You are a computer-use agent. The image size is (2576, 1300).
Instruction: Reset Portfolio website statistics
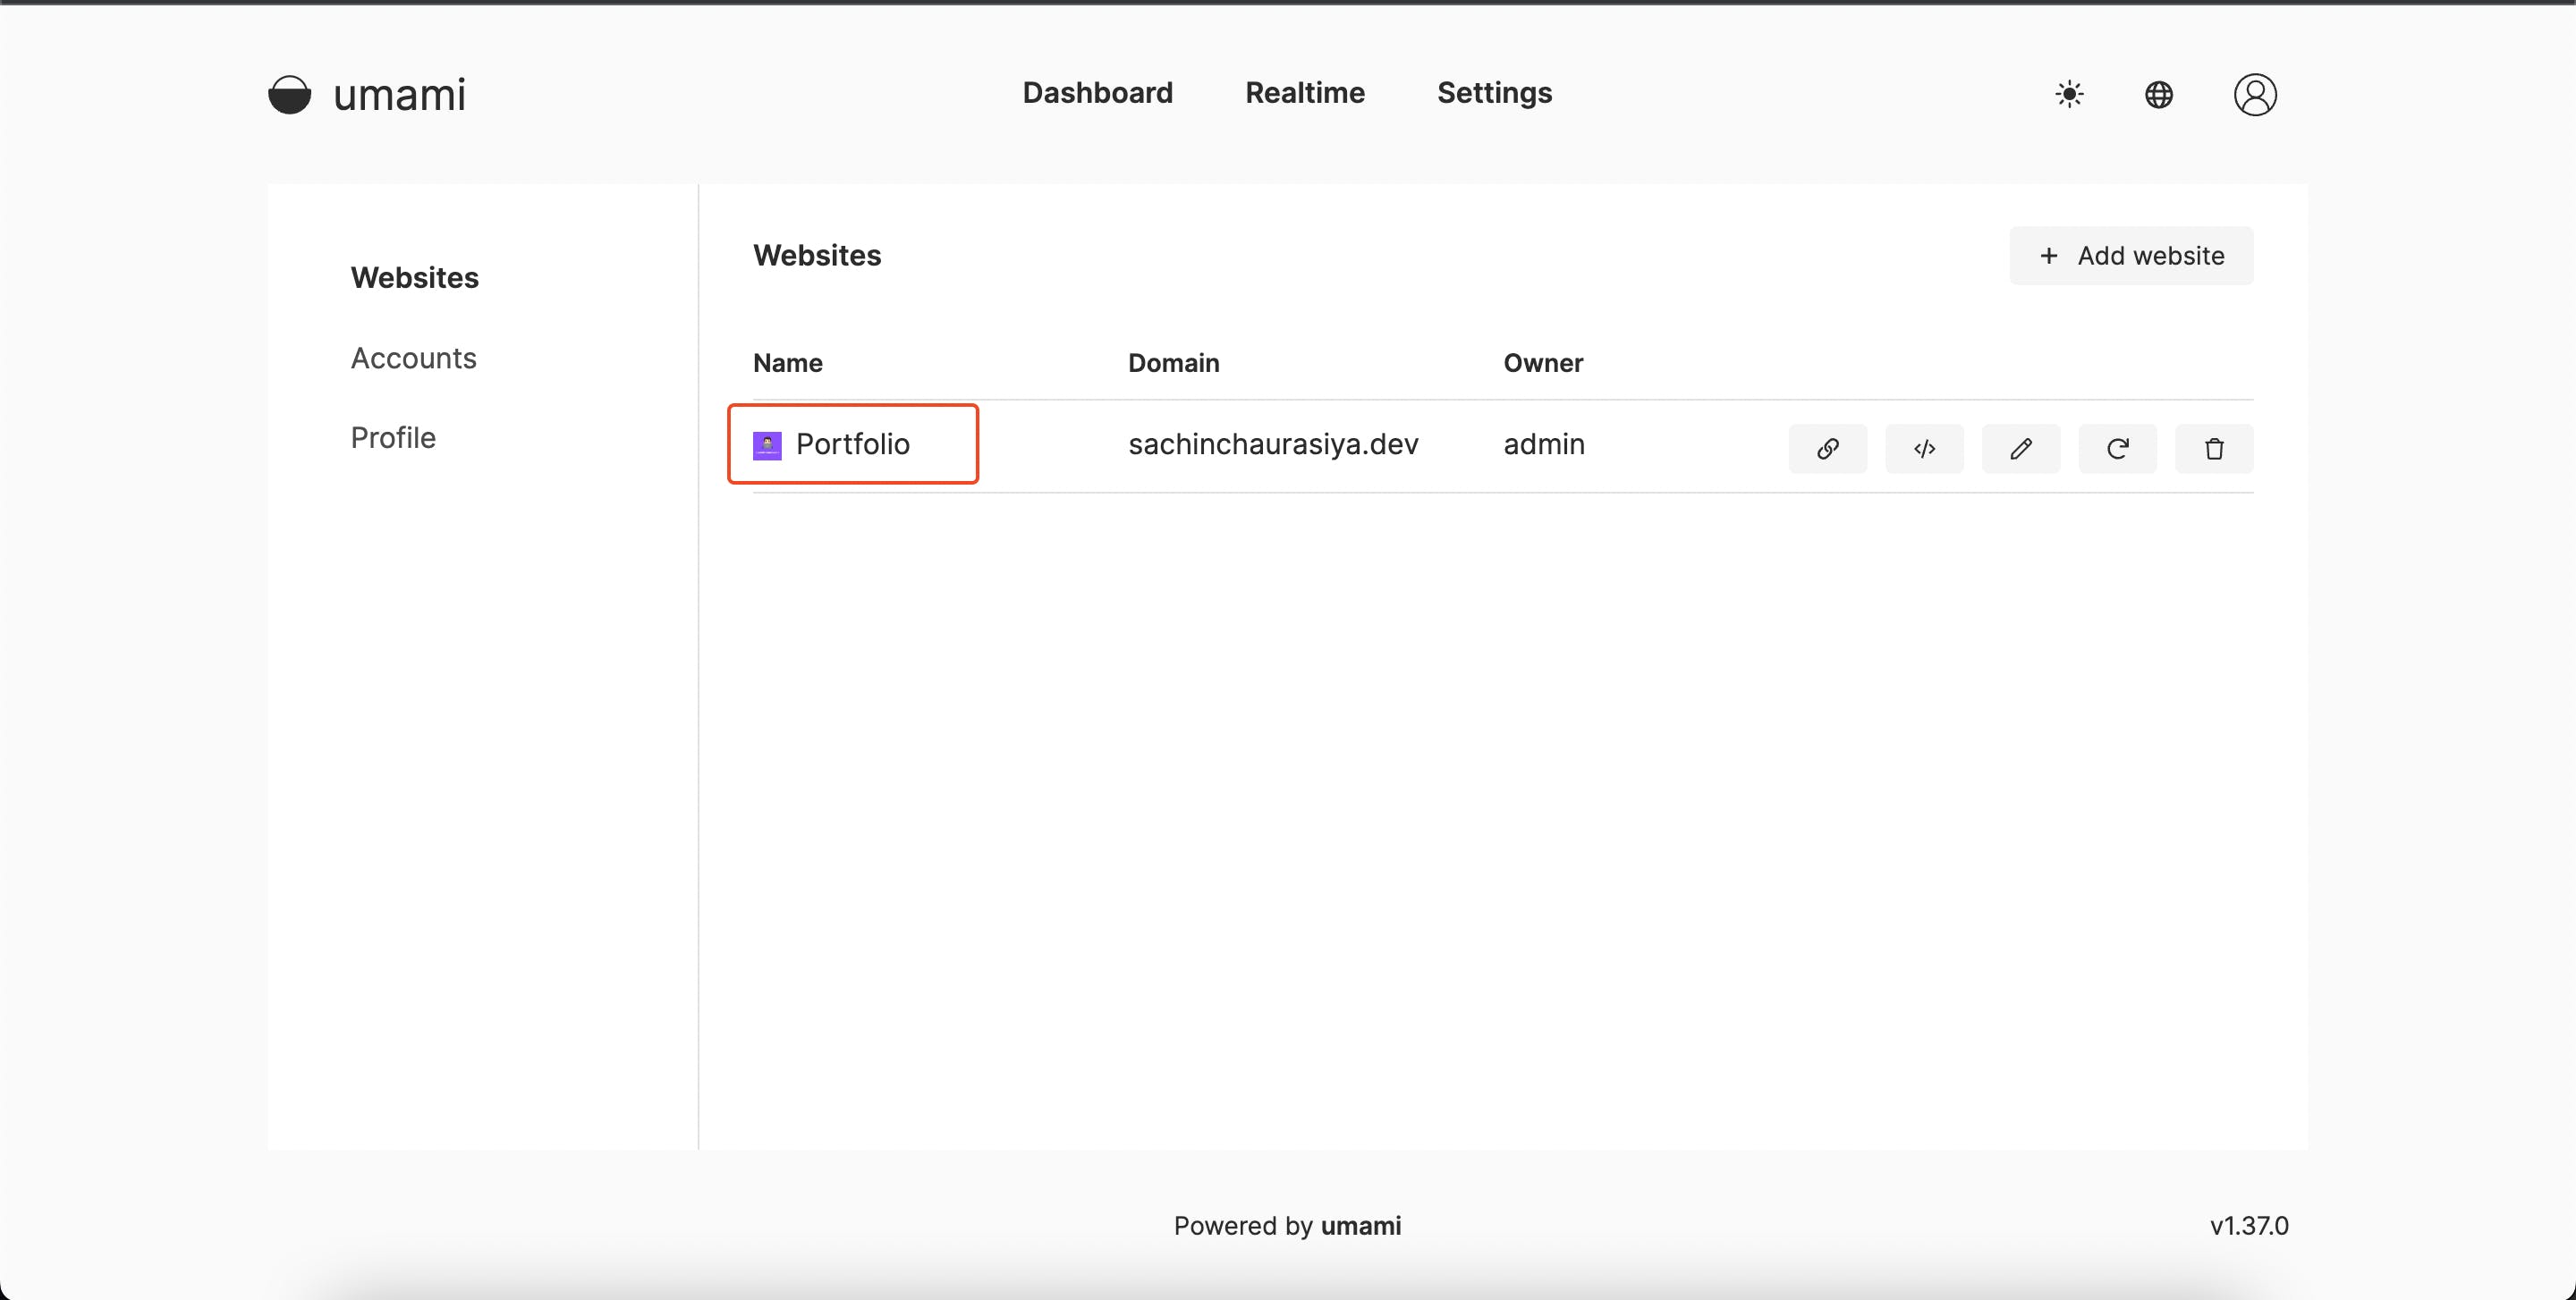tap(2117, 449)
